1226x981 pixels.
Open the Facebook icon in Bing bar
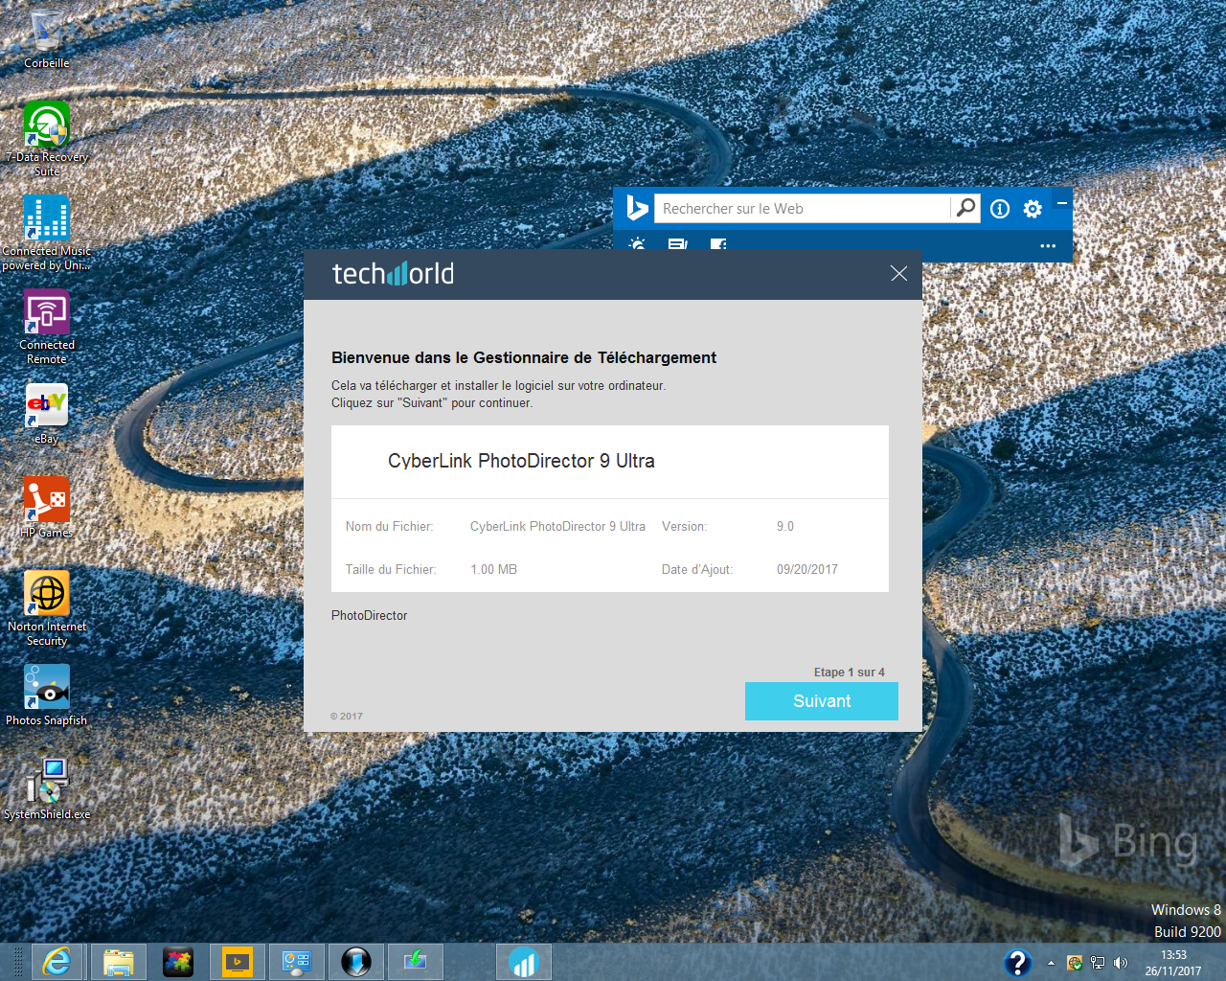tap(718, 245)
